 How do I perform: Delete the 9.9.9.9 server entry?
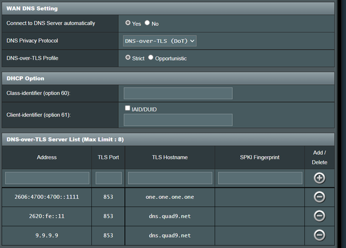319,235
